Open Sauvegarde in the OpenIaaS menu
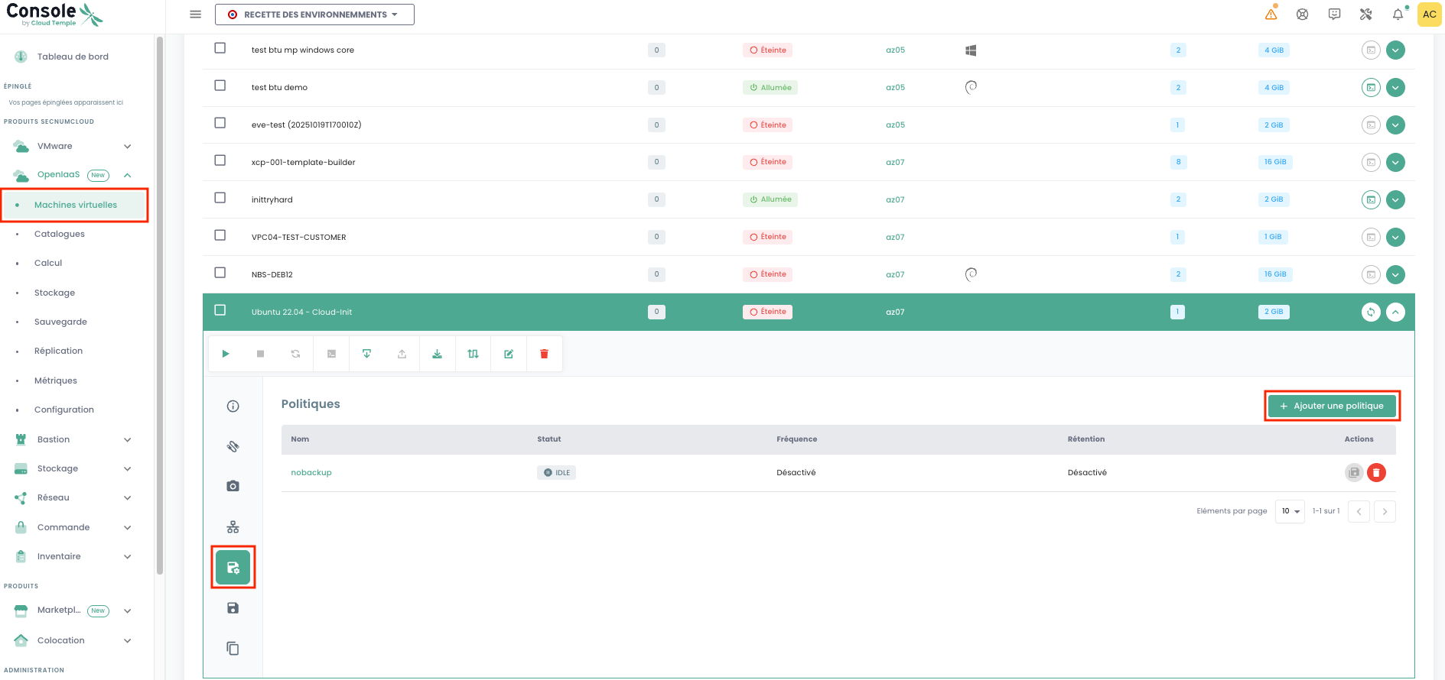The height and width of the screenshot is (680, 1445). click(60, 322)
